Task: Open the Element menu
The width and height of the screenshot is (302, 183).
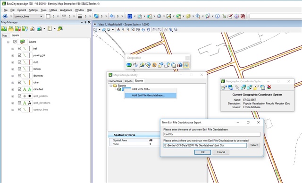Action: pyautogui.click(x=22, y=10)
